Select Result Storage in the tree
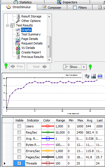This screenshot has height=167, width=105. pos(31,16)
